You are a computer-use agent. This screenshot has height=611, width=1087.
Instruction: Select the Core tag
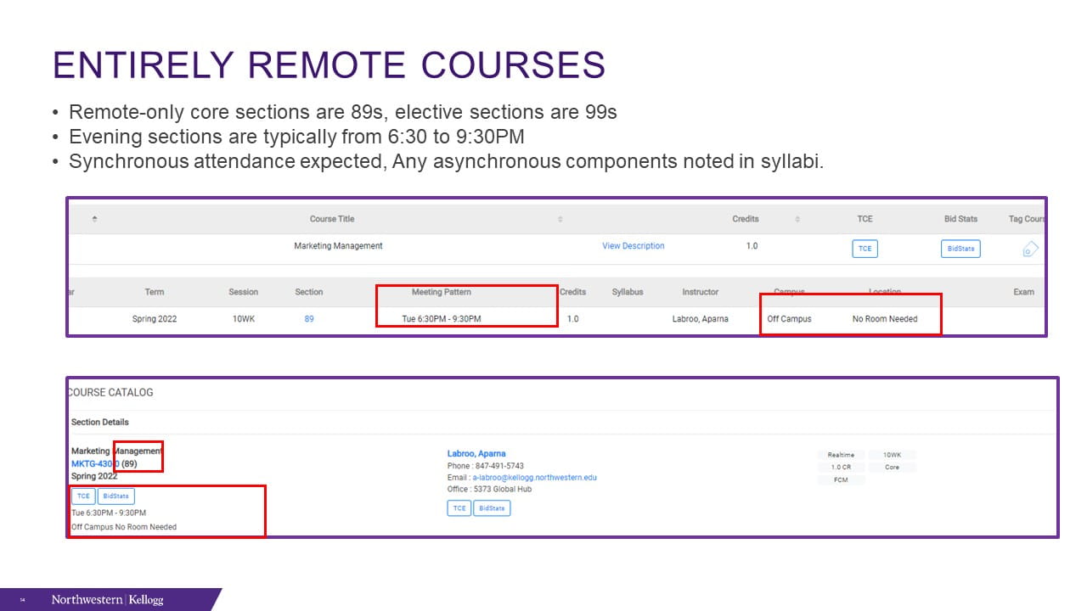pyautogui.click(x=891, y=468)
